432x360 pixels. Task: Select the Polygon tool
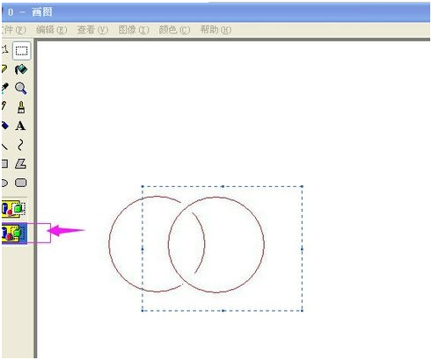tap(21, 163)
